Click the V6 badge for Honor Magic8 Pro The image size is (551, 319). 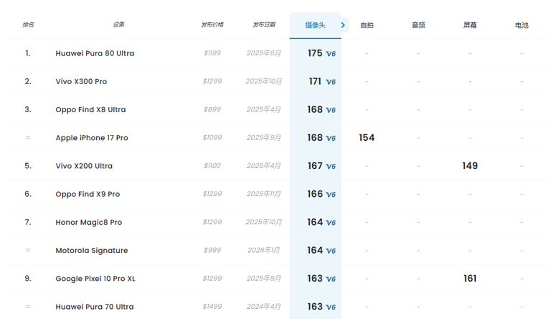click(x=331, y=223)
